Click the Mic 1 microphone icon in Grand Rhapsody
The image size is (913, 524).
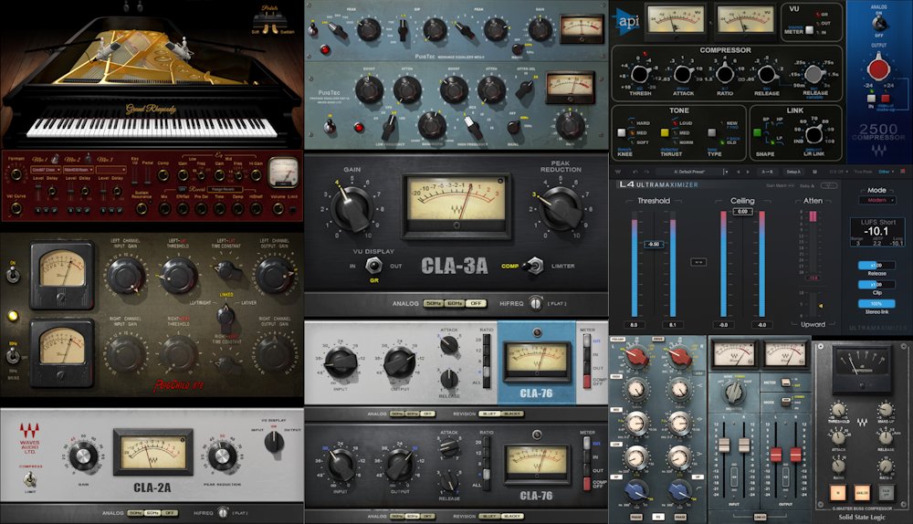point(56,159)
